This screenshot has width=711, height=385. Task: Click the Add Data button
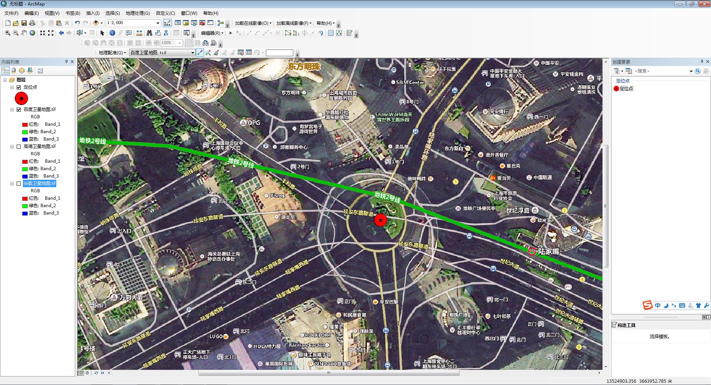pos(96,23)
